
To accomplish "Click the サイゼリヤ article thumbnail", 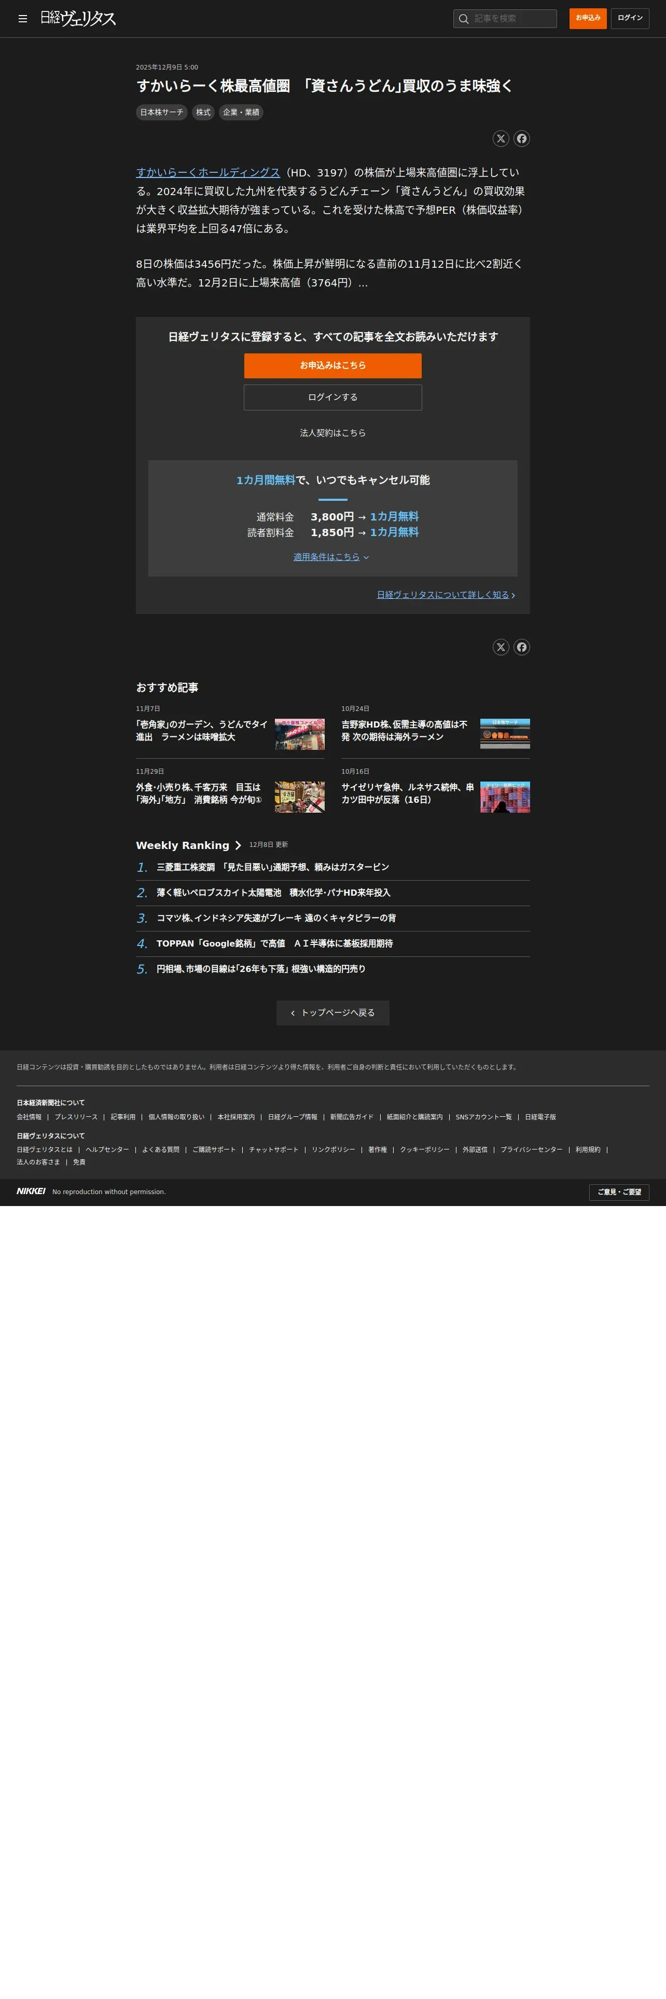I will [x=505, y=797].
